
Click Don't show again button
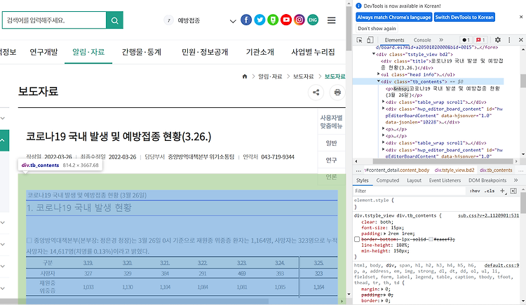tap(377, 29)
